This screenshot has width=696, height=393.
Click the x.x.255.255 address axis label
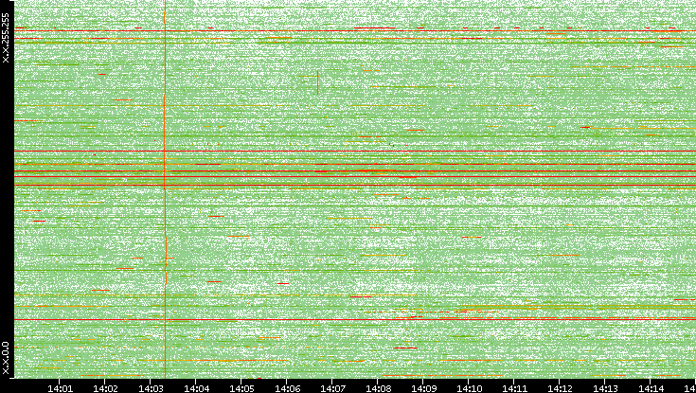point(6,38)
